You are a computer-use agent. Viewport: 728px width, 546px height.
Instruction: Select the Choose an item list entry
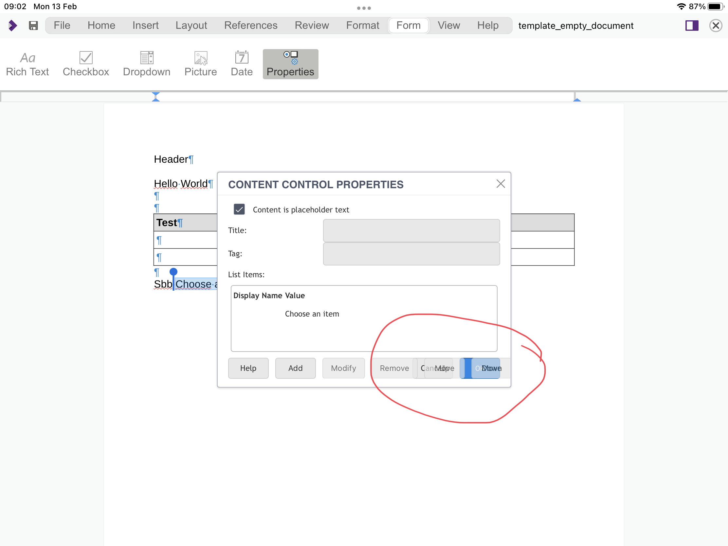(312, 314)
